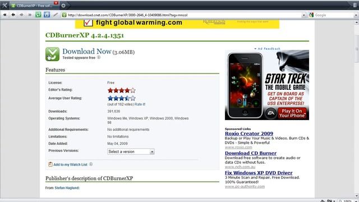Reload the page with the green Reload button
Image resolution: width=359 pixels, height=202 pixels.
pyautogui.click(x=38, y=15)
